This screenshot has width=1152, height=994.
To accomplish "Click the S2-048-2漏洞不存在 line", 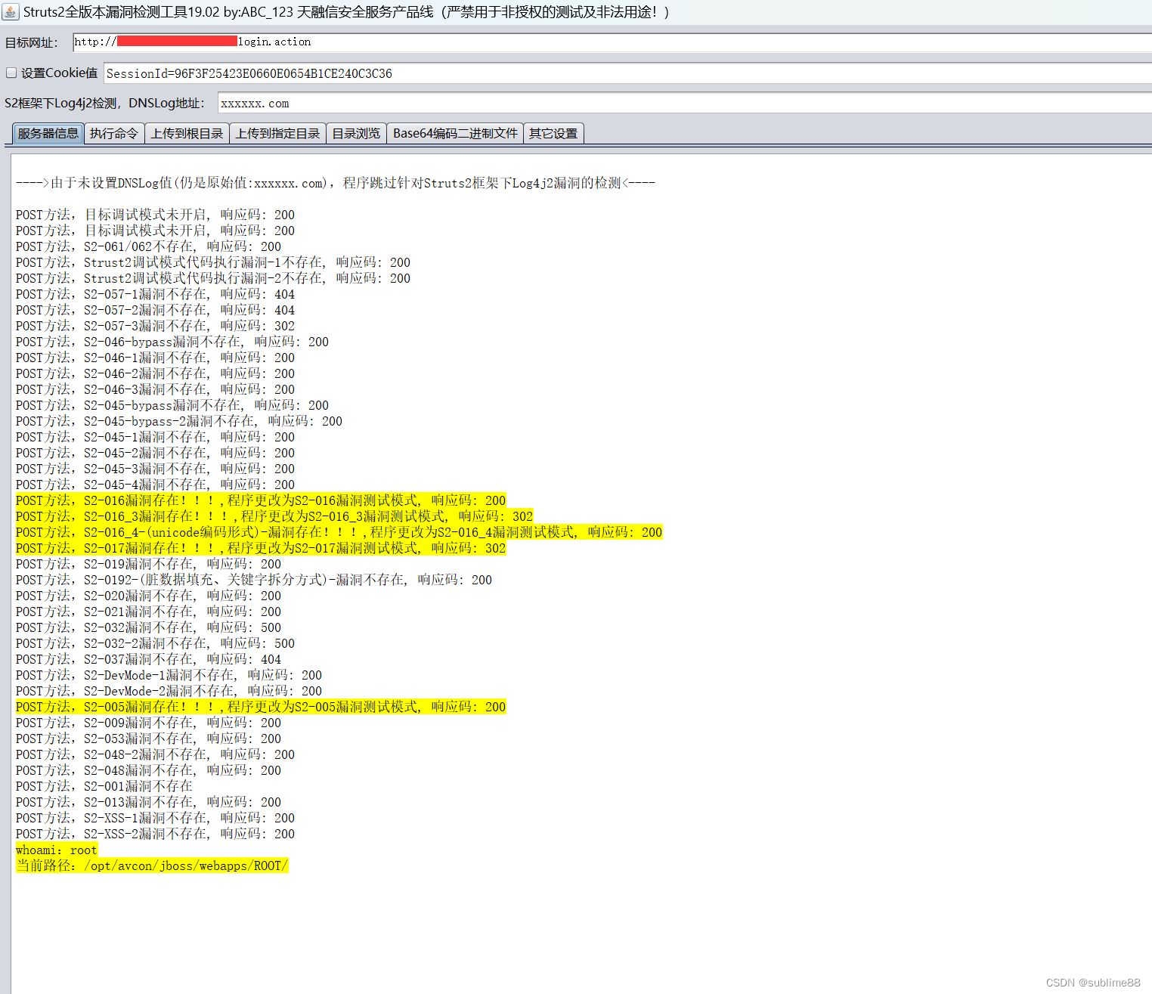I will point(155,754).
